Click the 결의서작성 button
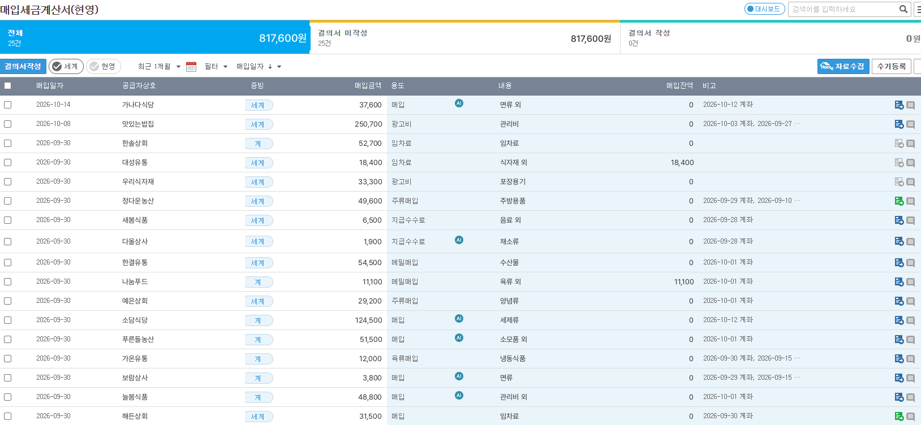Image resolution: width=921 pixels, height=425 pixels. [x=23, y=67]
